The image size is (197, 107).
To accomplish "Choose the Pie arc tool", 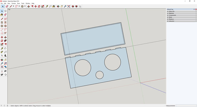I will [x=5, y=33].
